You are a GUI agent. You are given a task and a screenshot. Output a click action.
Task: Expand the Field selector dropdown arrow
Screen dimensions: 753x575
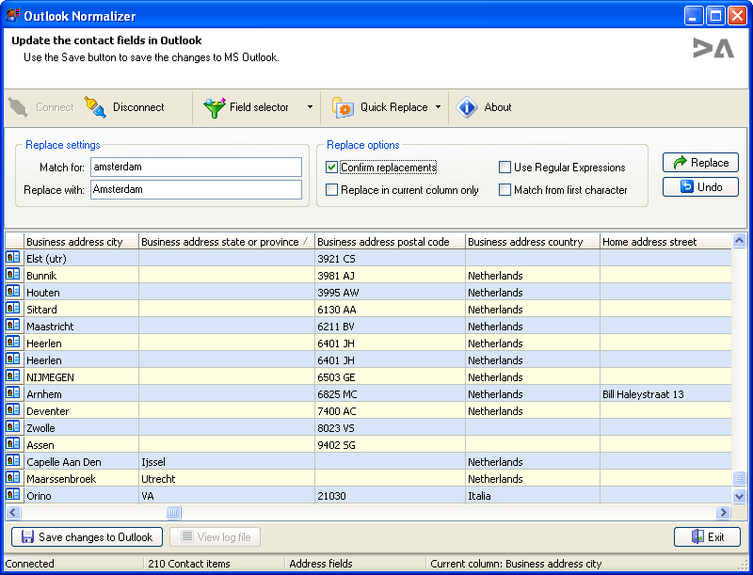click(310, 107)
